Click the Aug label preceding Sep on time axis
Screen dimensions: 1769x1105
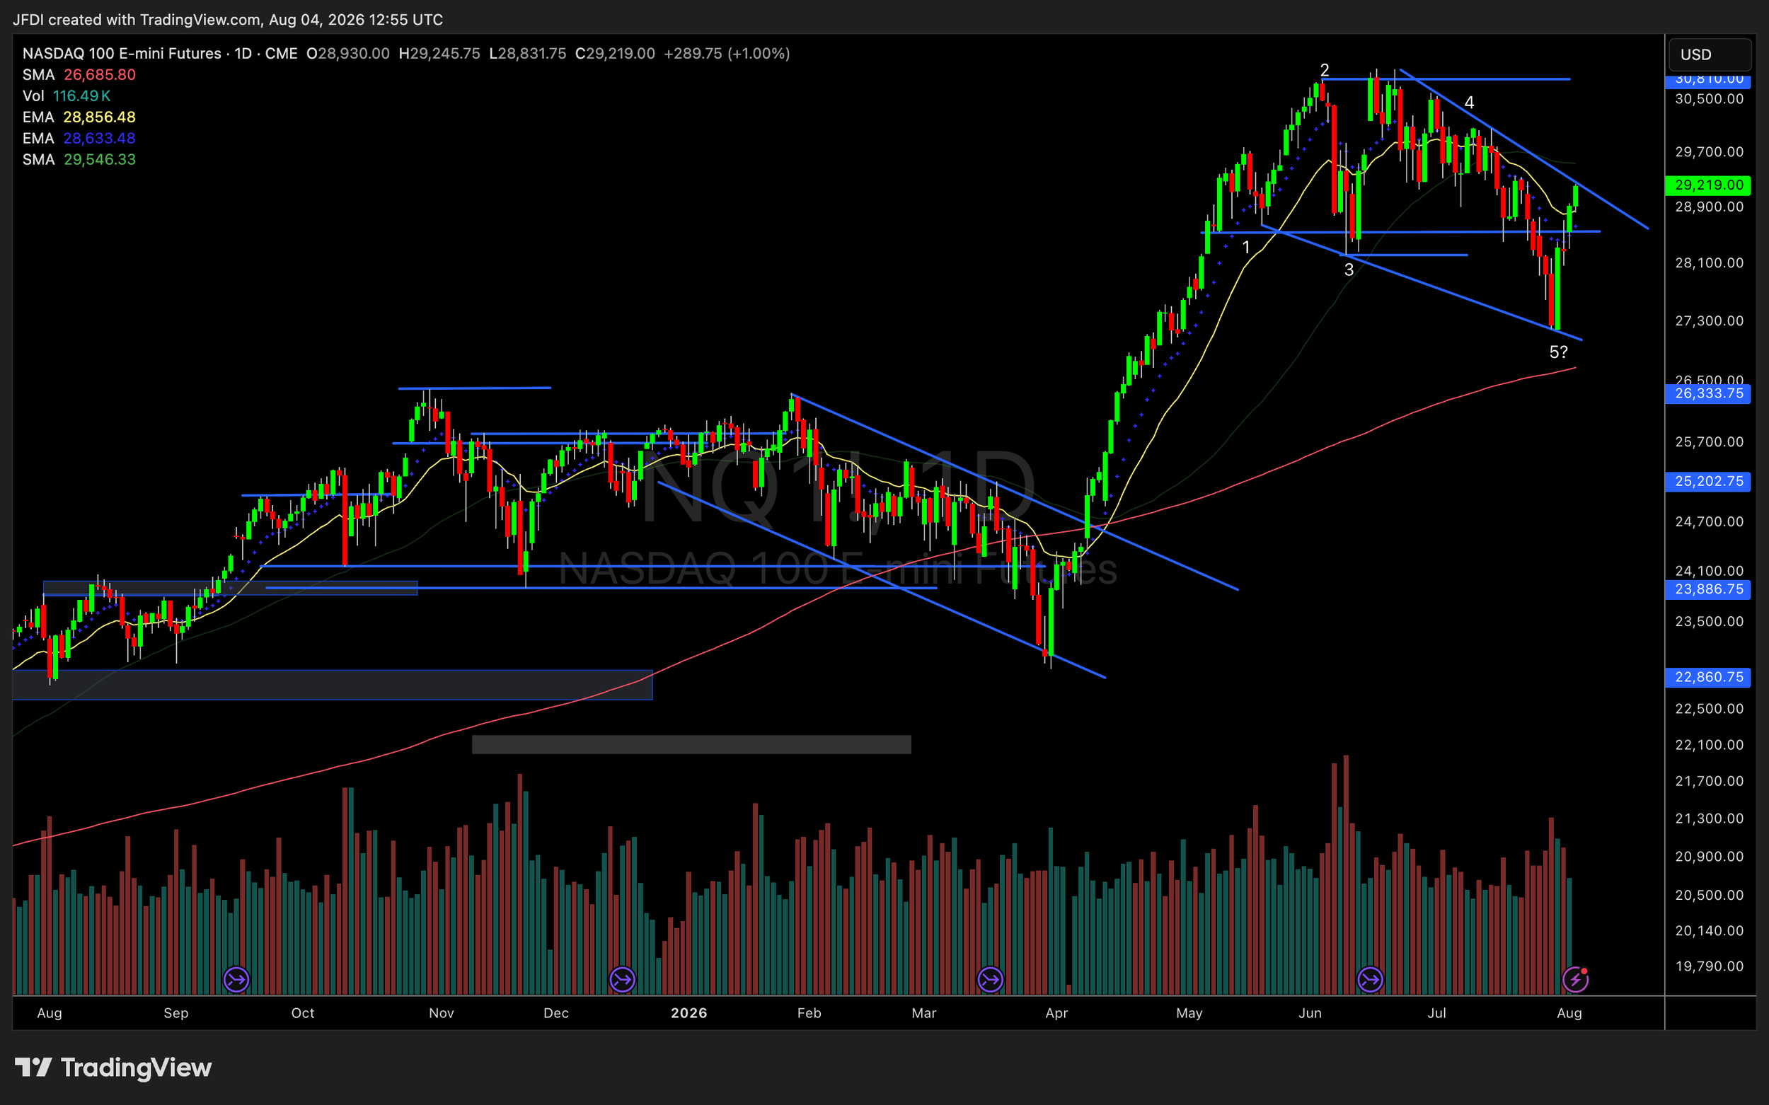(50, 1013)
